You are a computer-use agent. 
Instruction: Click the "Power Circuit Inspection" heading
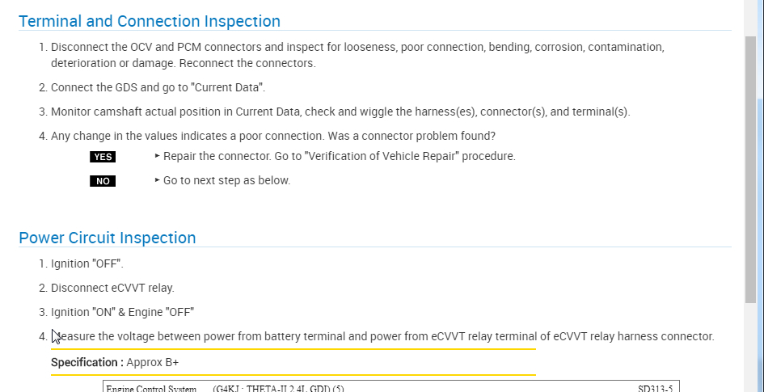108,238
